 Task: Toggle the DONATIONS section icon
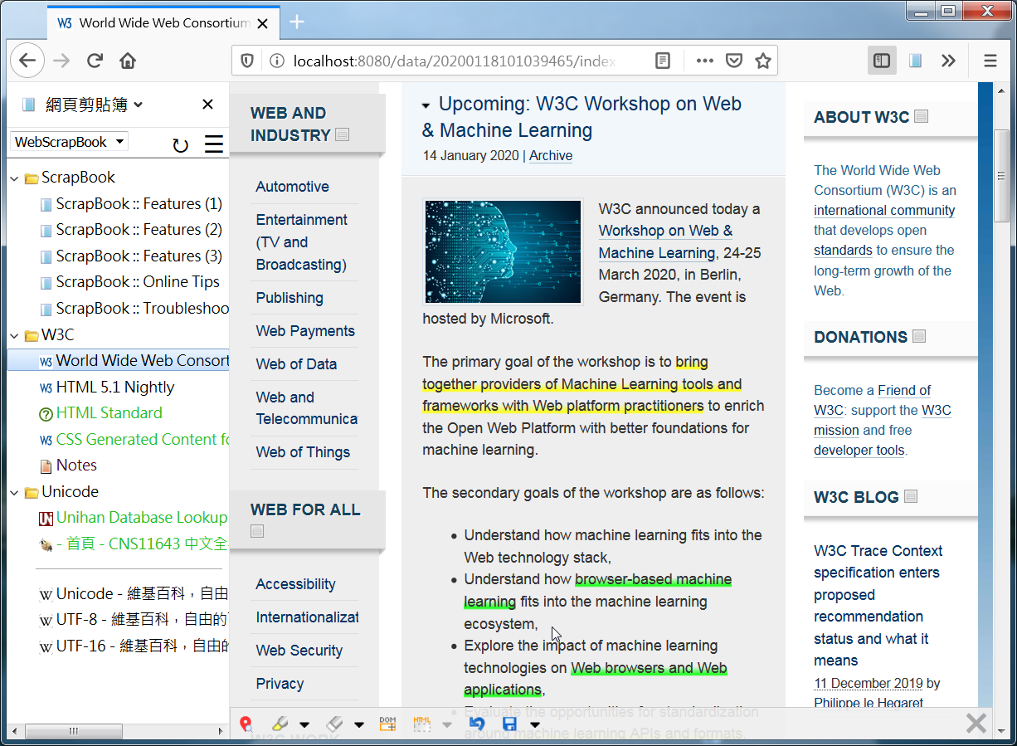pos(918,336)
